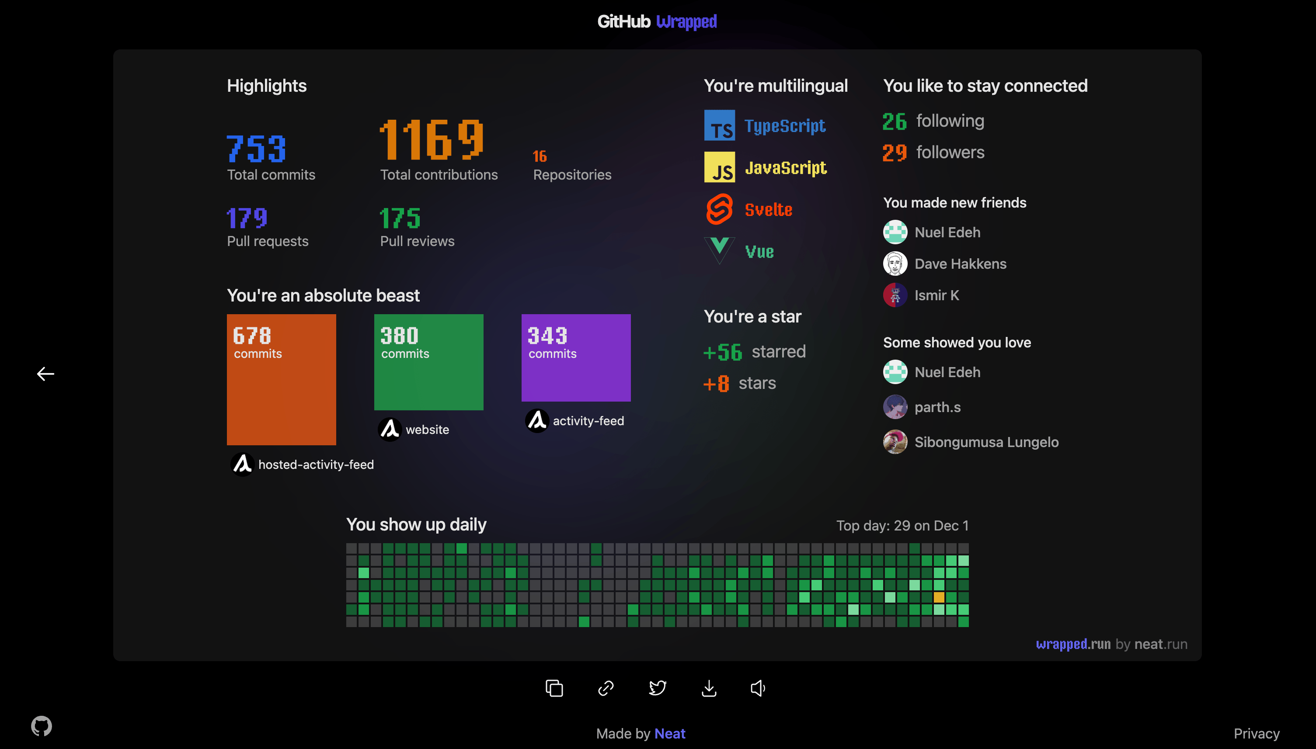Click the activity-feed repo name

[x=588, y=421]
